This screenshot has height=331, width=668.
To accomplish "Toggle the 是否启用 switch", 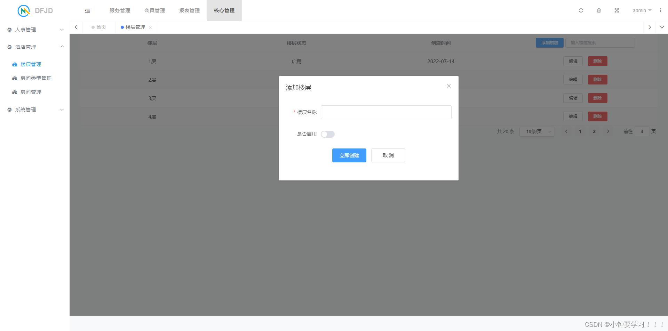I will pos(328,134).
